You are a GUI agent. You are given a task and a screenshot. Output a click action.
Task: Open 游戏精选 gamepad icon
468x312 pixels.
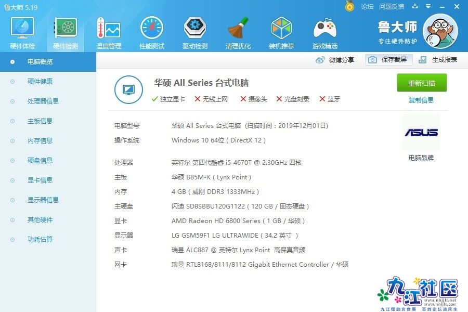pyautogui.click(x=324, y=32)
